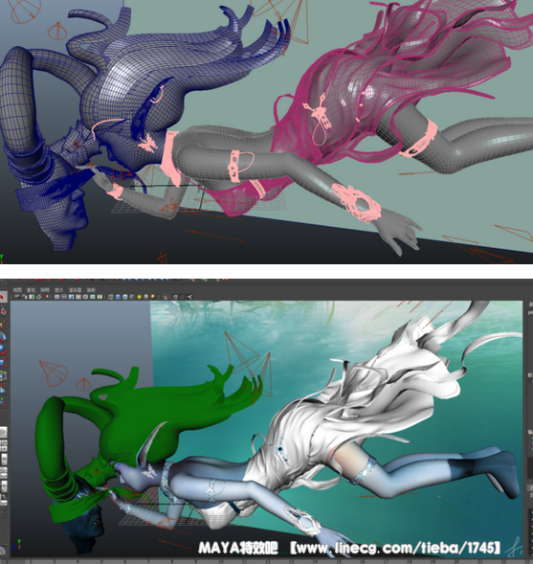Switch to four-view pane layout
This screenshot has width=533, height=564.
3,446
